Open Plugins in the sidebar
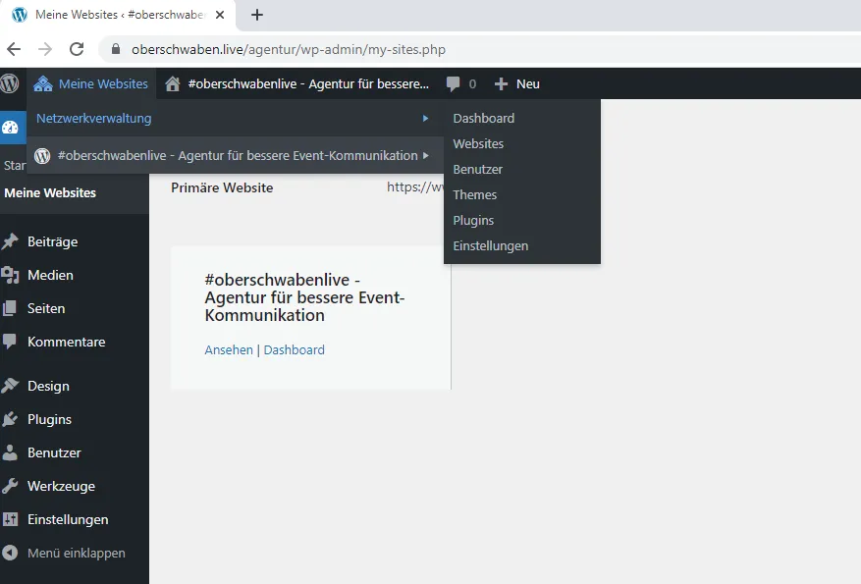The height and width of the screenshot is (584, 861). 49,419
